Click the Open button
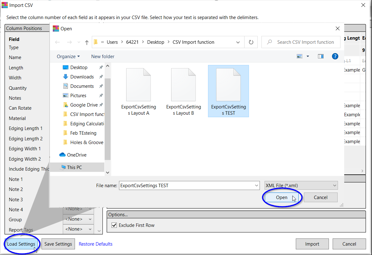This screenshot has width=372, height=255. pyautogui.click(x=282, y=197)
